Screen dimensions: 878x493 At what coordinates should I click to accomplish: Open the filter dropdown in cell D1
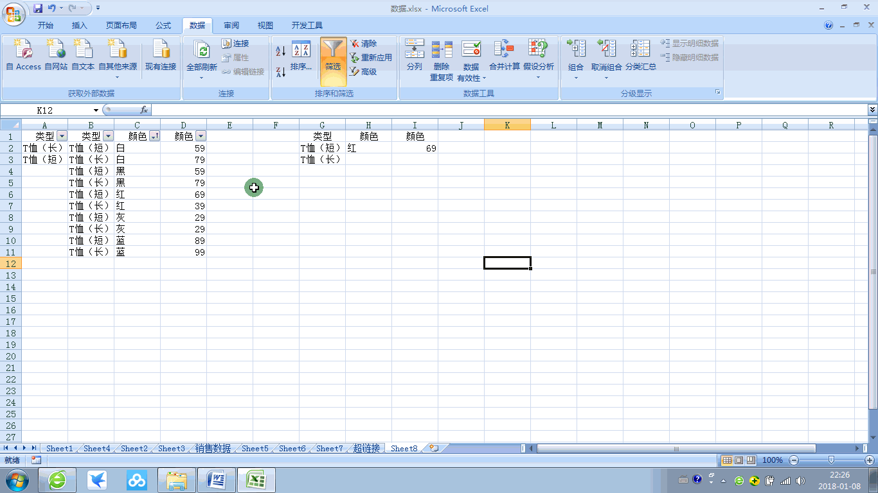pyautogui.click(x=201, y=136)
